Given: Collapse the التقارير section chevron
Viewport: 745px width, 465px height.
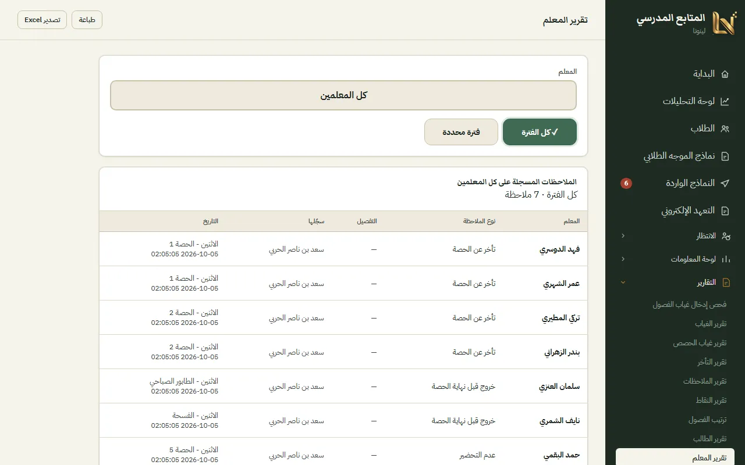Looking at the screenshot, I should click(623, 282).
